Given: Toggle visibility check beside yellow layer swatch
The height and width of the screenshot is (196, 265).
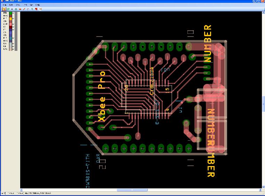Looking at the screenshot, I should [x=13, y=18].
